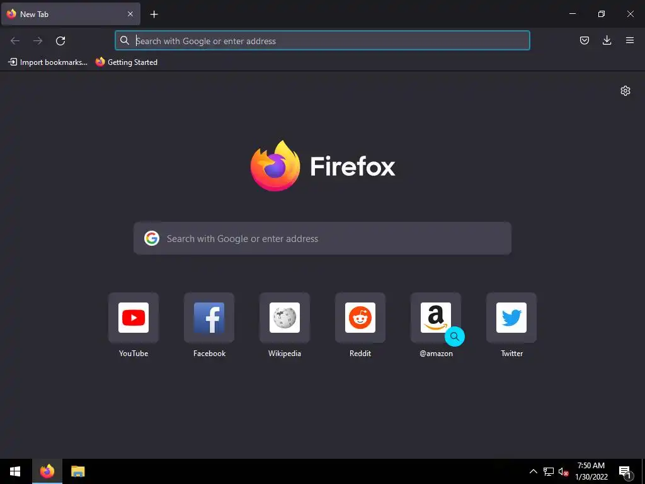Click the Firefox logo on new tab page
Viewport: 645px width, 484px height.
[322, 166]
